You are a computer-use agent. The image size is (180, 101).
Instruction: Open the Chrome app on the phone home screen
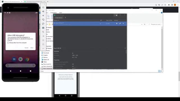(x=27, y=59)
